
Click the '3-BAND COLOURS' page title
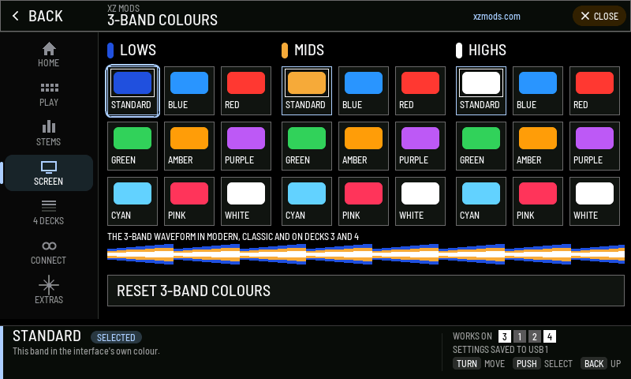coord(162,20)
